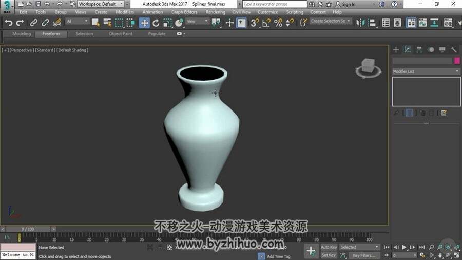Choose the Select Object tool
This screenshot has width=462, height=260.
point(95,23)
